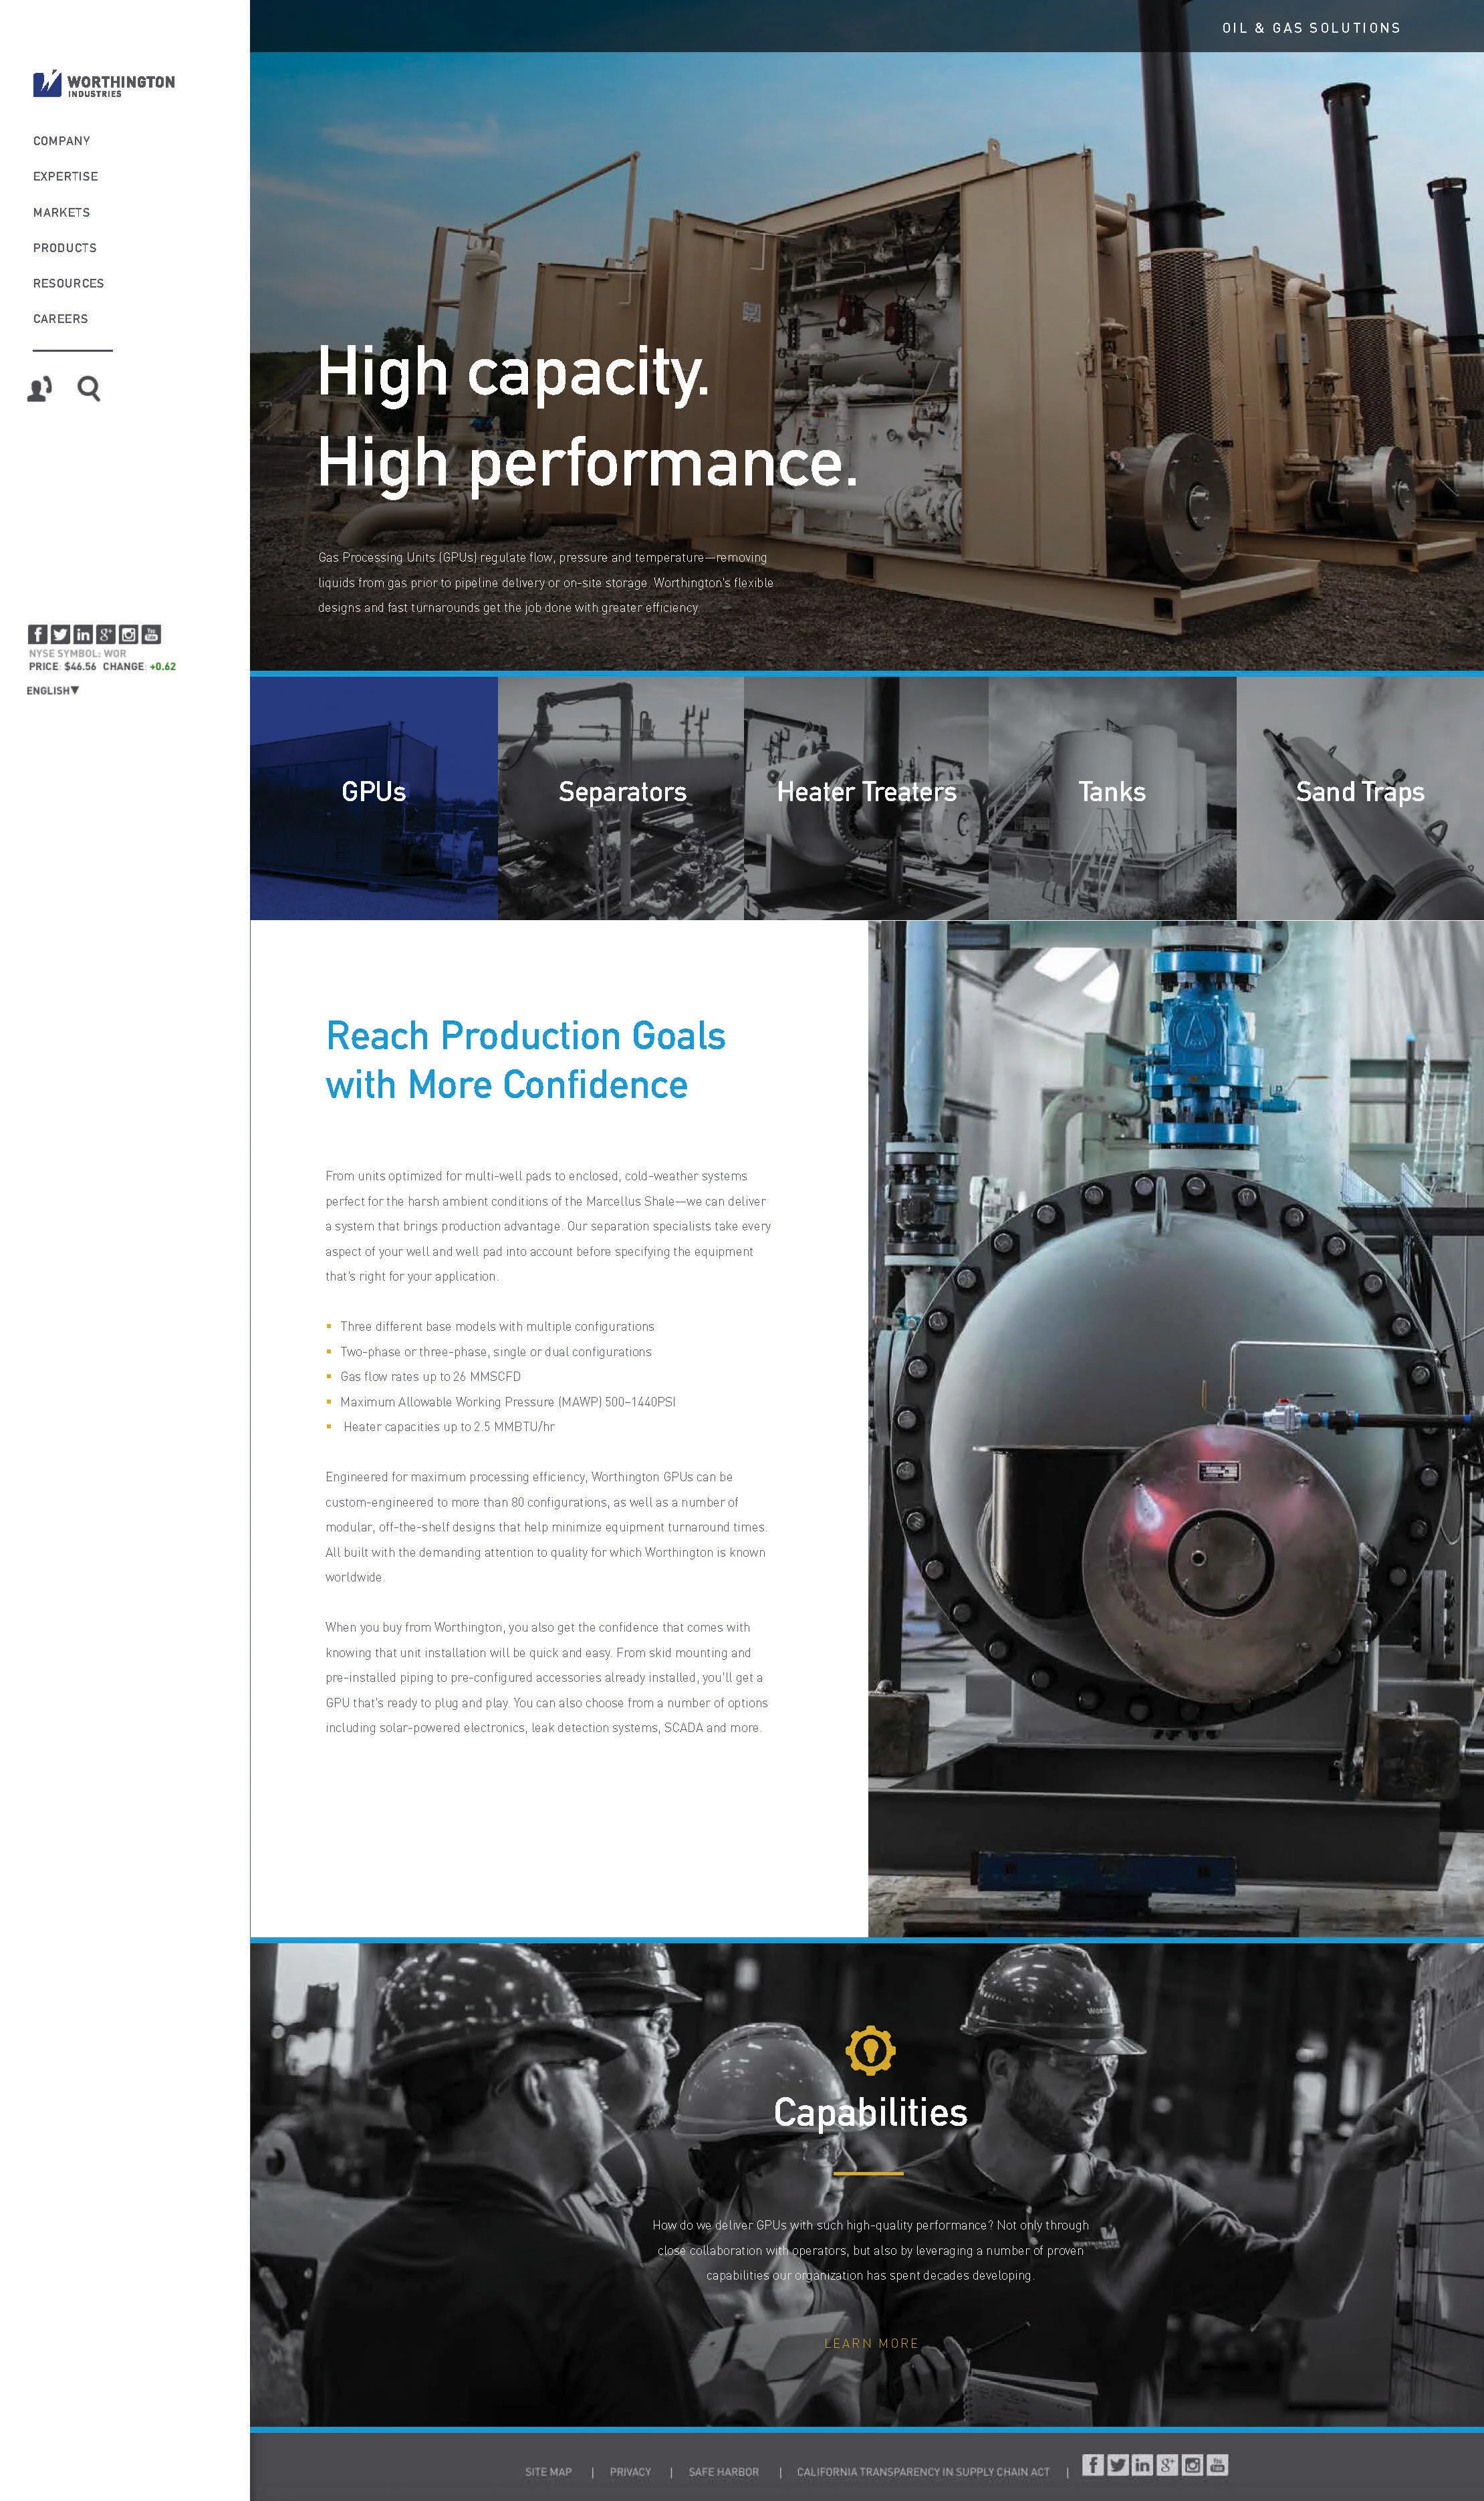
Task: Visit Facebook via sidebar social icon
Action: [37, 634]
